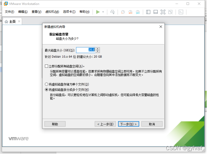The height and width of the screenshot is (154, 207).
Task: Decrease disk size with down spinner arrow
Action: 98,51
